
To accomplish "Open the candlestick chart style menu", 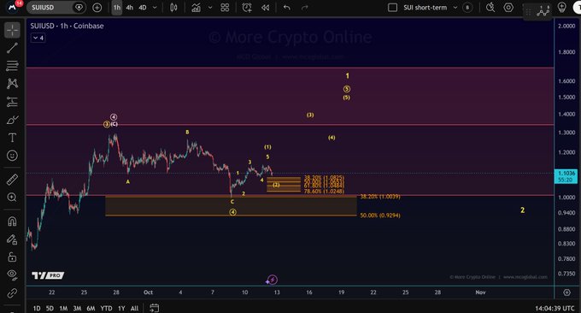I will pos(173,8).
